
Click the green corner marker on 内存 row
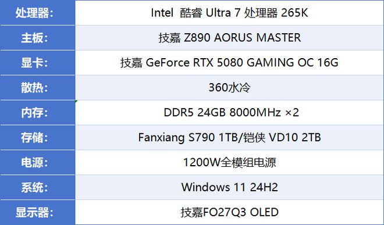(76, 101)
